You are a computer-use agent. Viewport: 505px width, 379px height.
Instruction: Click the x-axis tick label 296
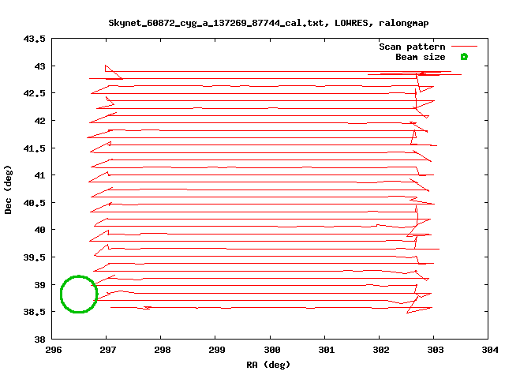coord(54,350)
